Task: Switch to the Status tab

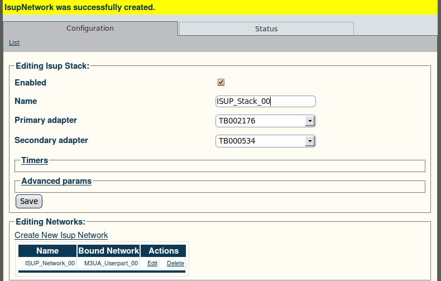Action: click(266, 28)
